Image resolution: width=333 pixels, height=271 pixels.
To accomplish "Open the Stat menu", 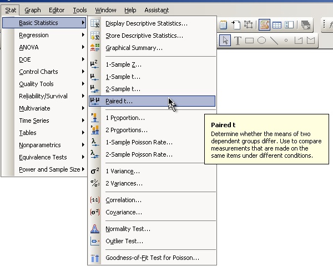I will tap(11, 10).
